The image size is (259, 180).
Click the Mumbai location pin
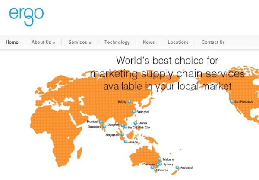coord(101,122)
